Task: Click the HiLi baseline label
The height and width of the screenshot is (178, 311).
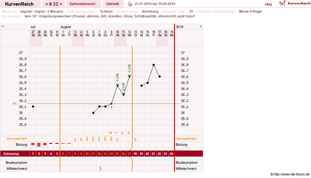Action: (15, 104)
